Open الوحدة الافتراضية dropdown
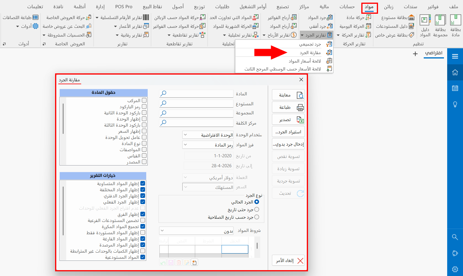 pos(208,135)
